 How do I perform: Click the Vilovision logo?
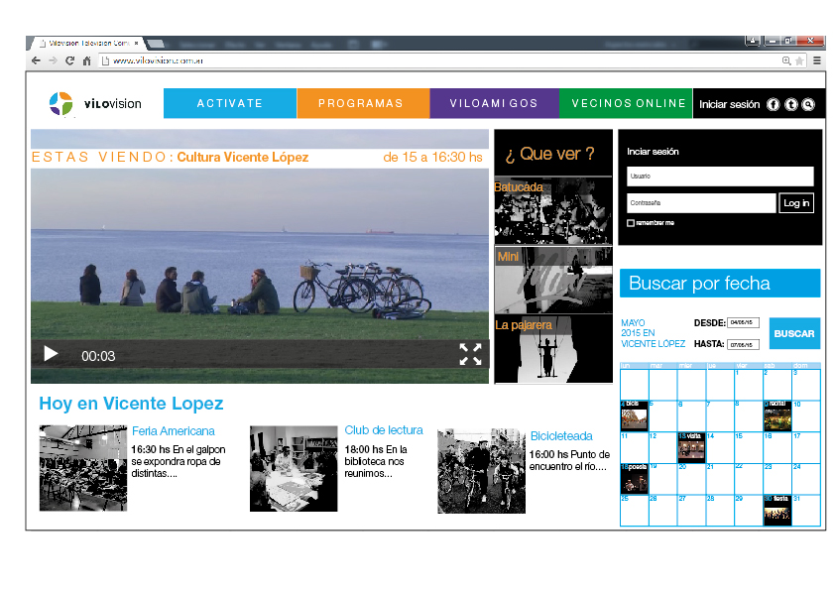coord(96,103)
